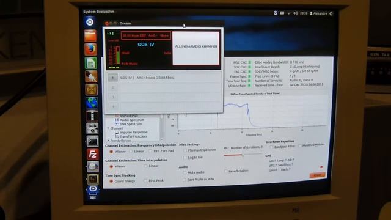Click the 'MSC CRC:' status label
This screenshot has width=391, height=220.
pos(240,62)
